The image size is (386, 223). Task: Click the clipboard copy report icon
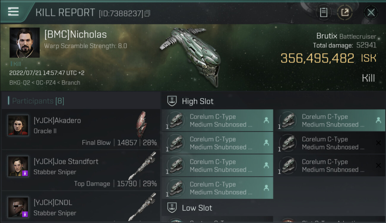(x=324, y=12)
